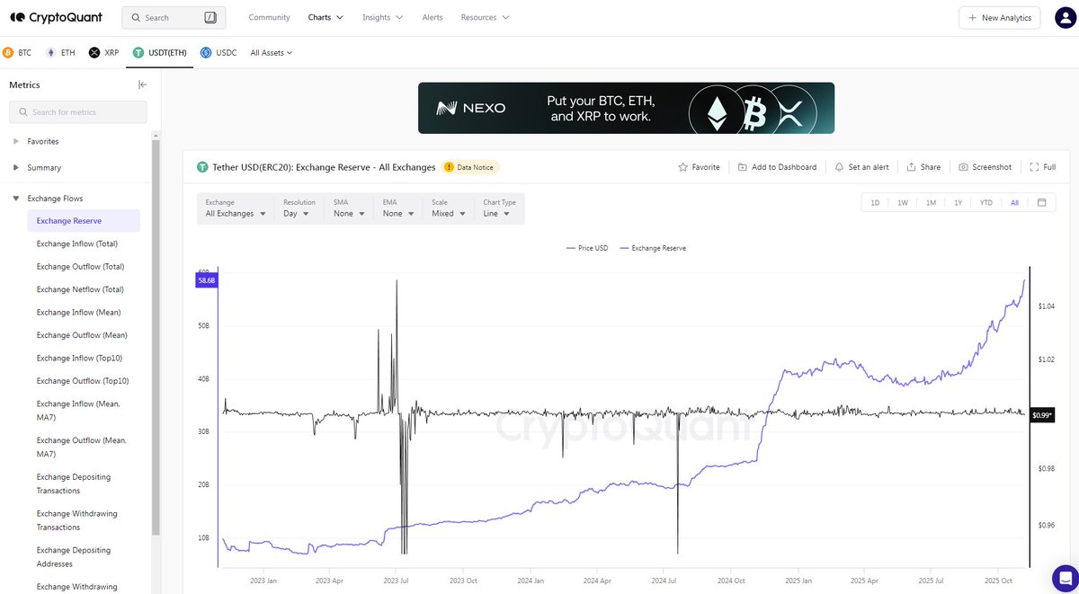The width and height of the screenshot is (1079, 594).
Task: Click the Favorite star icon
Action: pos(682,167)
